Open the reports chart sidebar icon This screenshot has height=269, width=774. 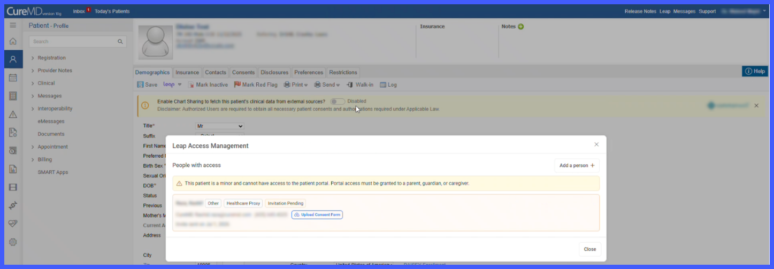click(x=13, y=169)
